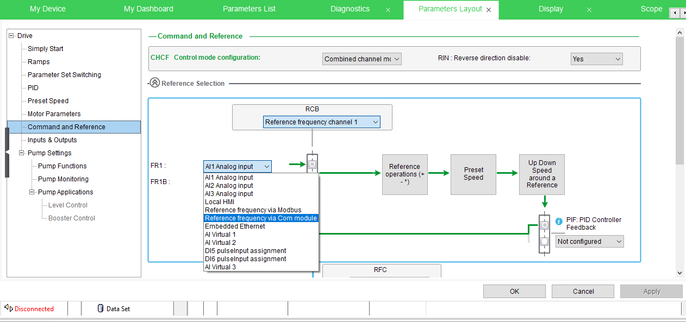Click the OK button

click(514, 292)
